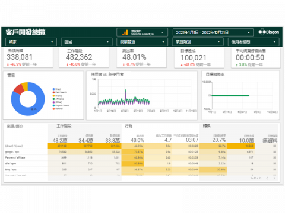Sort by the 03:07 session duration column
The width and height of the screenshot is (285, 213).
186,138
